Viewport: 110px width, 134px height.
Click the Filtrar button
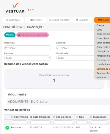pyautogui.click(x=10, y=35)
